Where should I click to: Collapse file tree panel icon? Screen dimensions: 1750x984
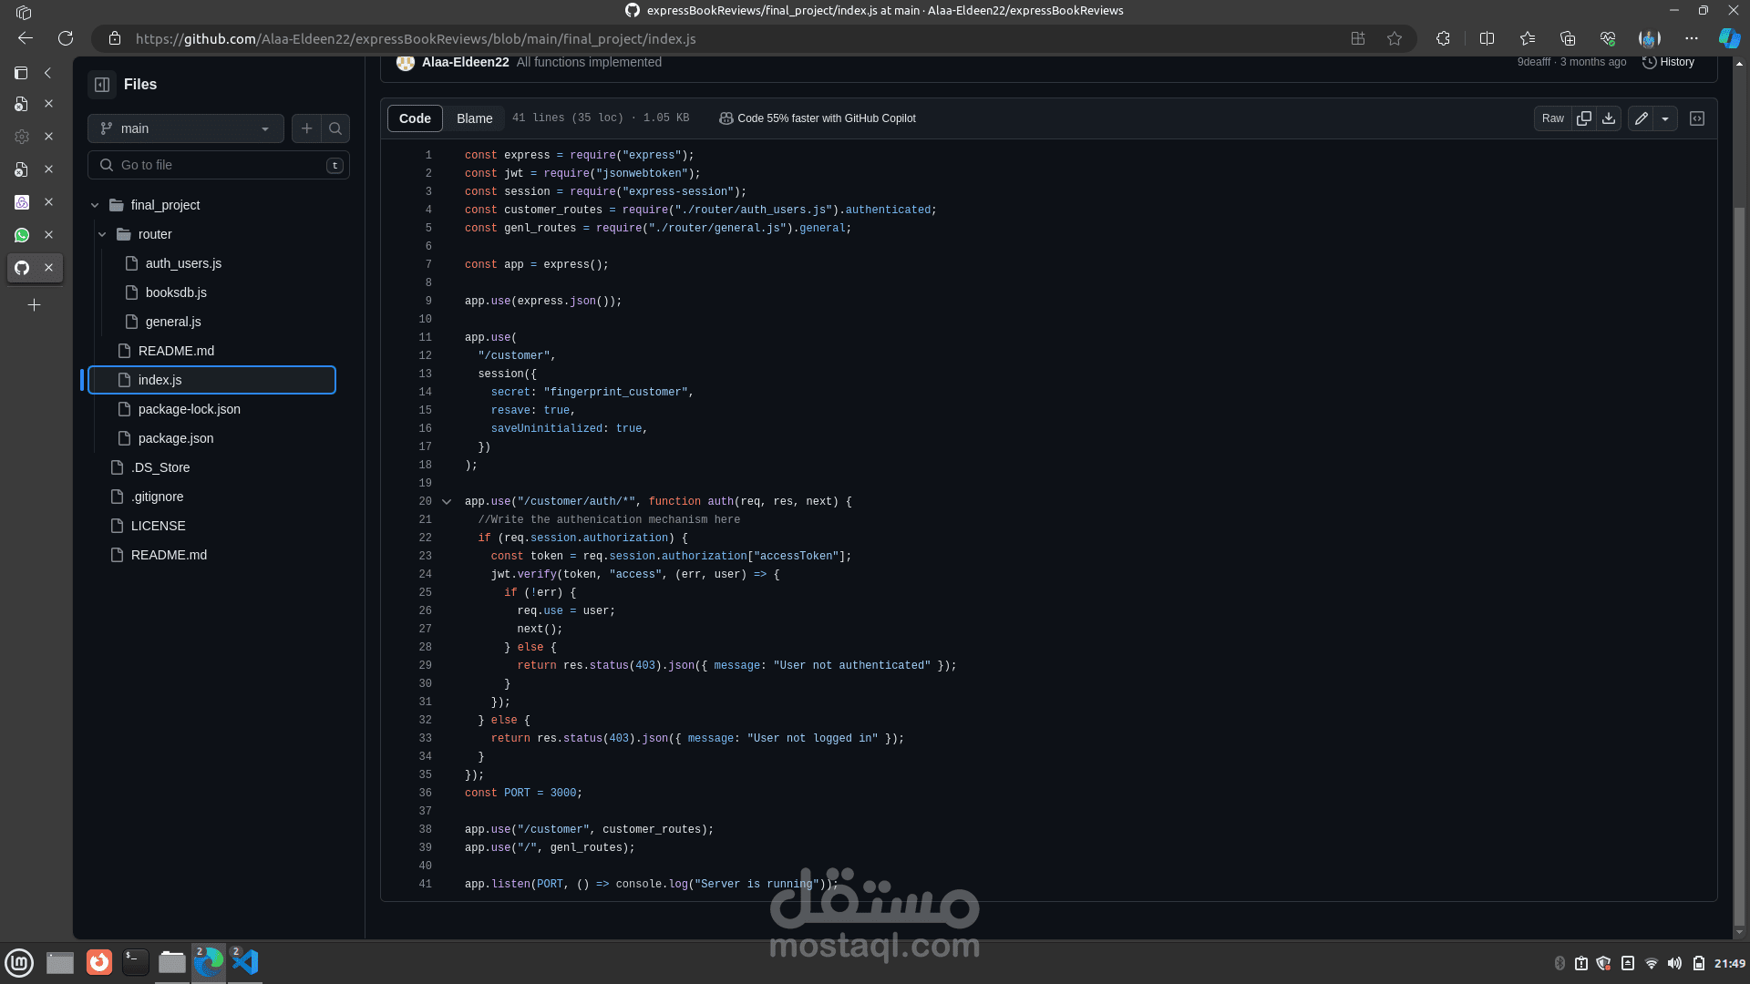(102, 85)
